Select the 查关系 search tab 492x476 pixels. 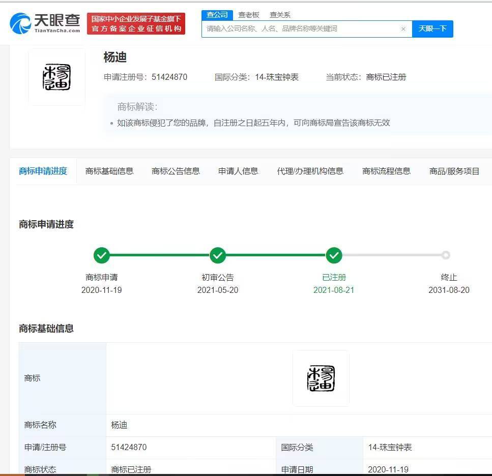(x=280, y=15)
